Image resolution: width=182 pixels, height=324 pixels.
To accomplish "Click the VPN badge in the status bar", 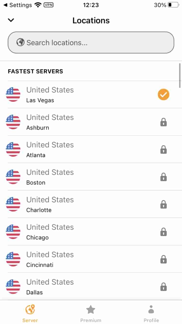I will [48, 5].
